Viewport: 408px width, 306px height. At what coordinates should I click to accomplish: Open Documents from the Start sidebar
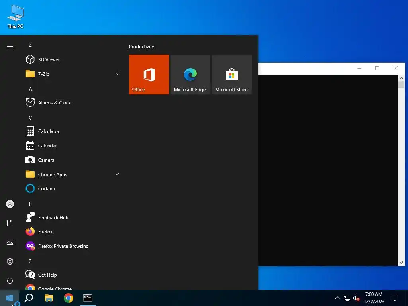pos(10,223)
